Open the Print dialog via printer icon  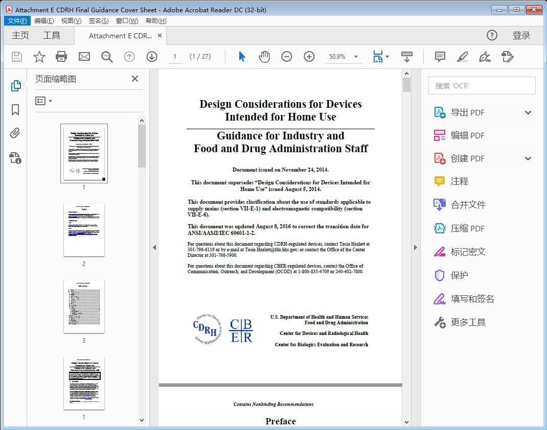pyautogui.click(x=61, y=57)
